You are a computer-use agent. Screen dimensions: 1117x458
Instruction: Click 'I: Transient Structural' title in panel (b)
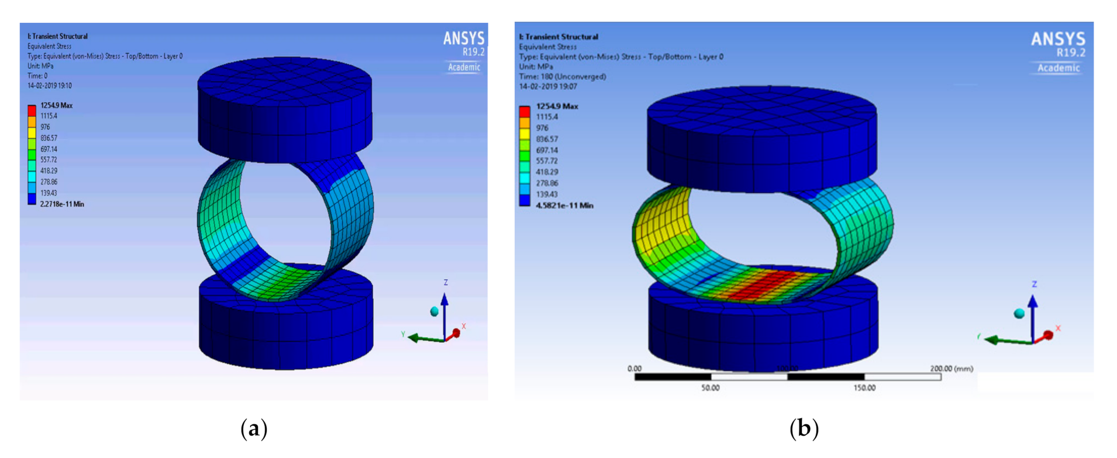(x=558, y=37)
